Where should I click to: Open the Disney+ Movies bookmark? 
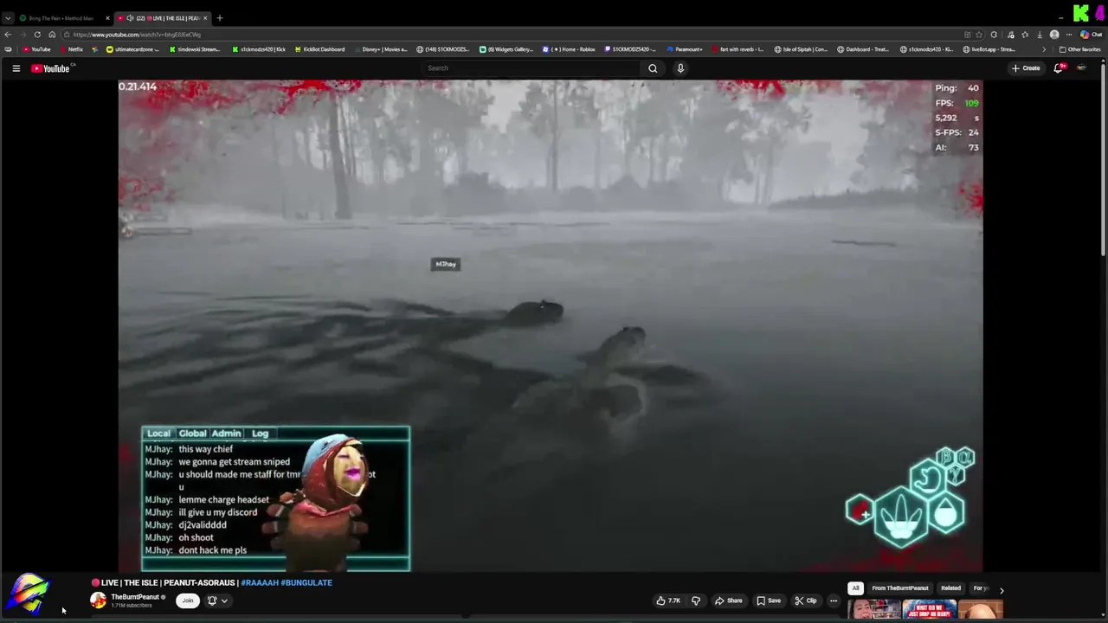[380, 49]
